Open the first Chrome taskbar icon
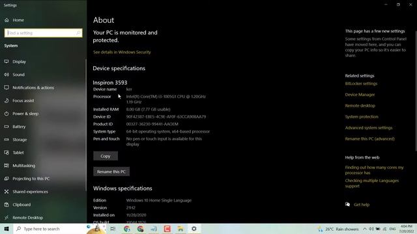Image resolution: width=417 pixels, height=234 pixels. coord(127,229)
